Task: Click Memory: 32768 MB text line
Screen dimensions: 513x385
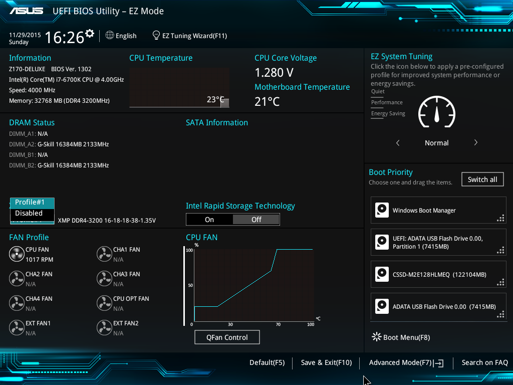Action: [59, 100]
